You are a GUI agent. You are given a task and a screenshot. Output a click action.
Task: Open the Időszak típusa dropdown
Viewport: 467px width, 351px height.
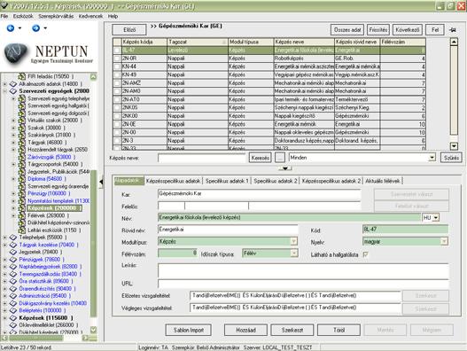293,253
